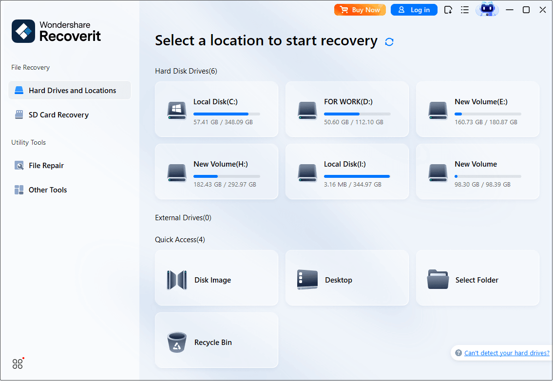Select Hard Drives and Locations
Image resolution: width=553 pixels, height=381 pixels.
pos(69,90)
